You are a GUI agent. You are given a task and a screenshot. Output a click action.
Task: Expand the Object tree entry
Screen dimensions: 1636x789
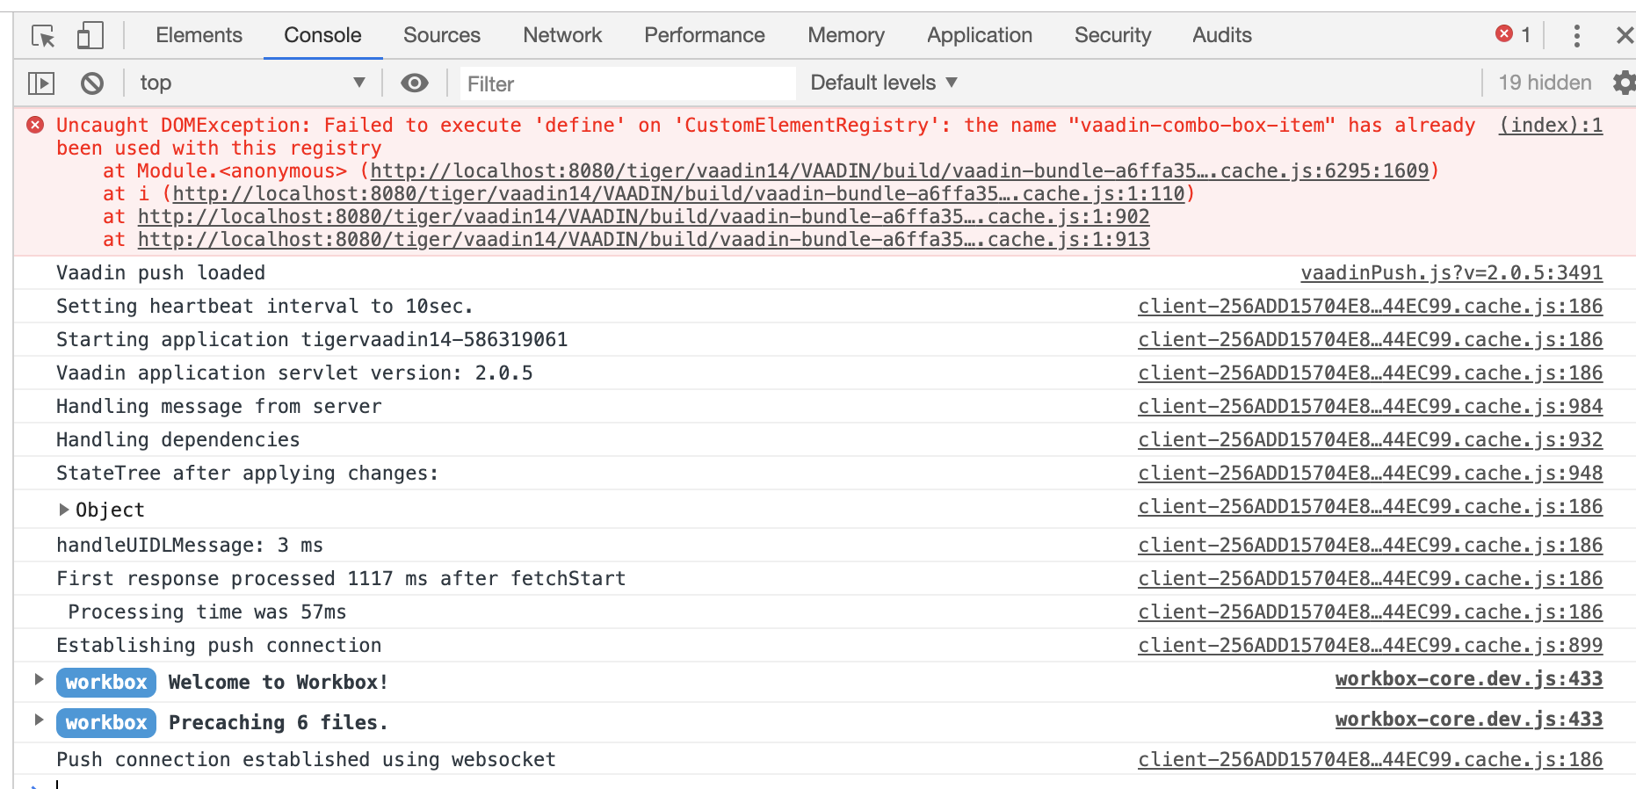63,510
